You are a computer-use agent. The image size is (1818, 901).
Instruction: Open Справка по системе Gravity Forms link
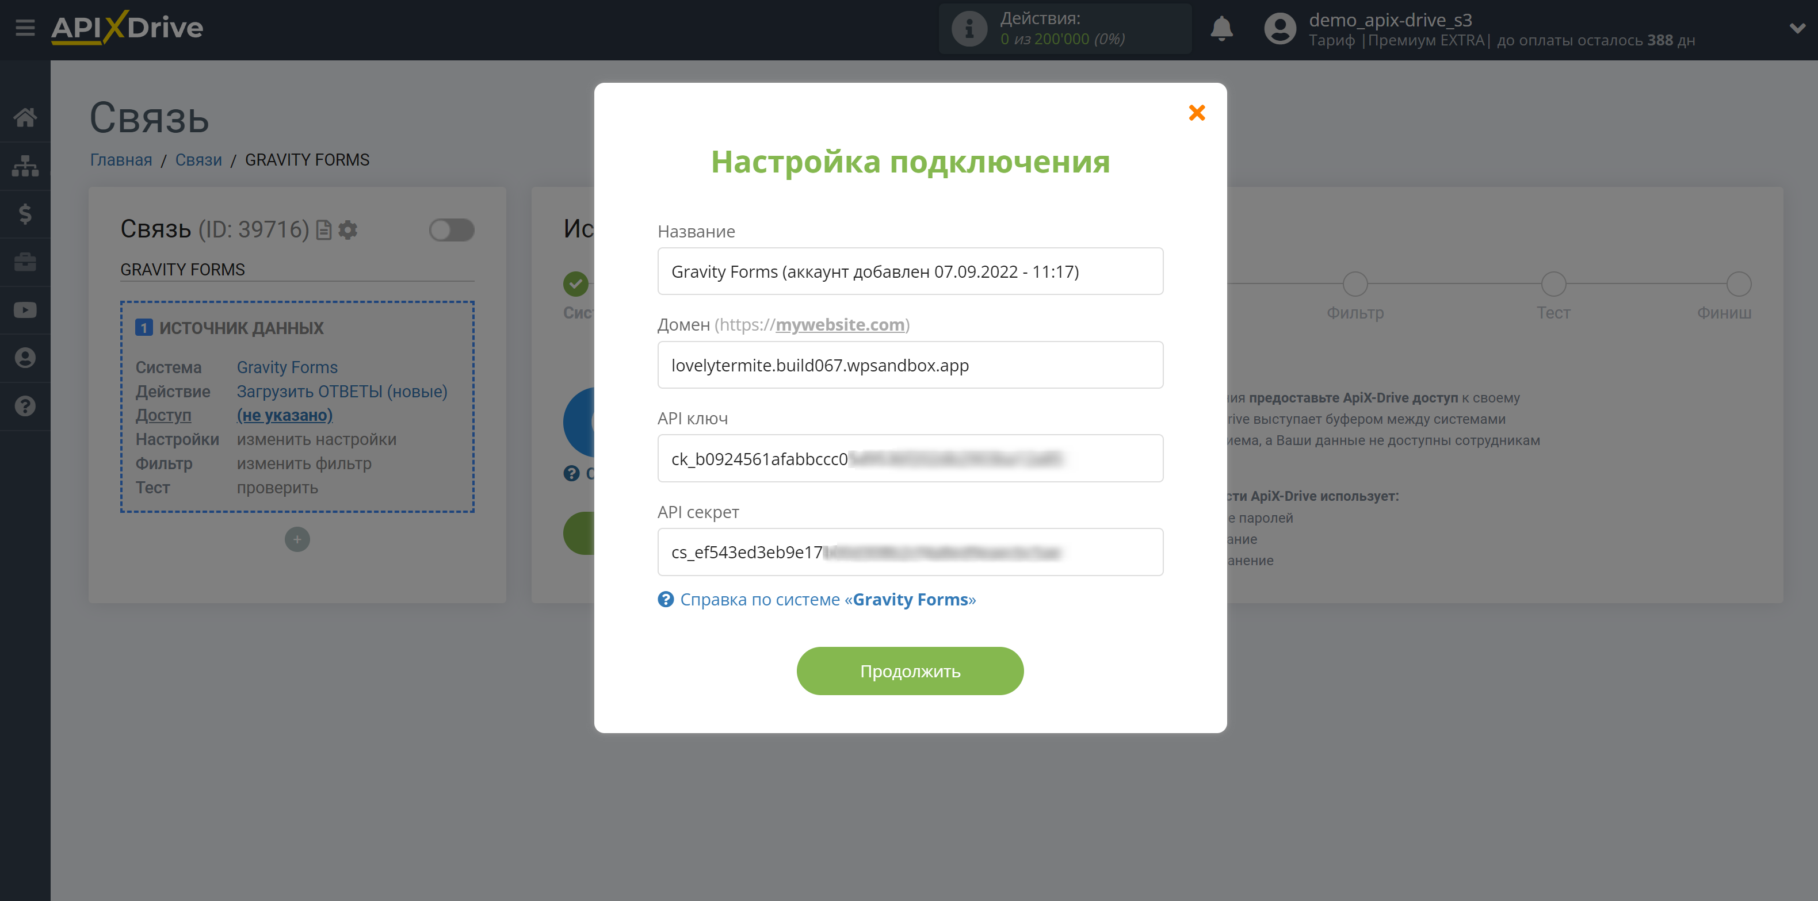pos(828,600)
